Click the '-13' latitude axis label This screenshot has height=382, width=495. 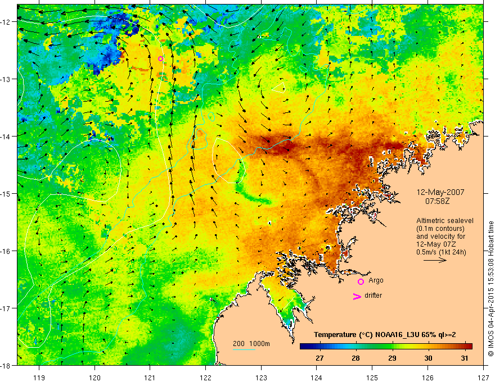point(6,79)
